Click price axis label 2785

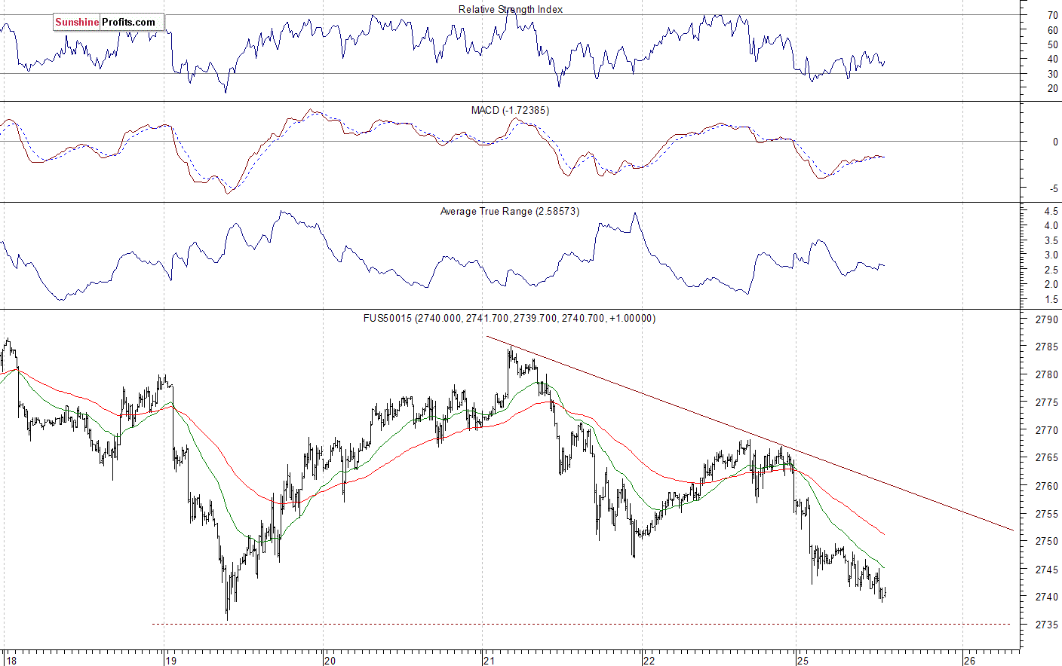[1047, 347]
